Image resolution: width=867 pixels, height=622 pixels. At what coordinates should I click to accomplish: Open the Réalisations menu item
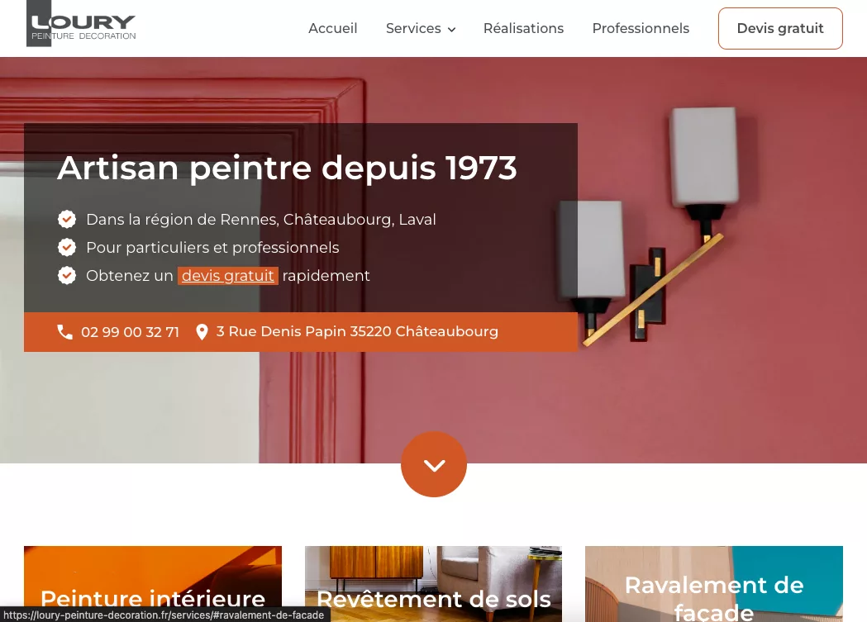click(x=524, y=28)
